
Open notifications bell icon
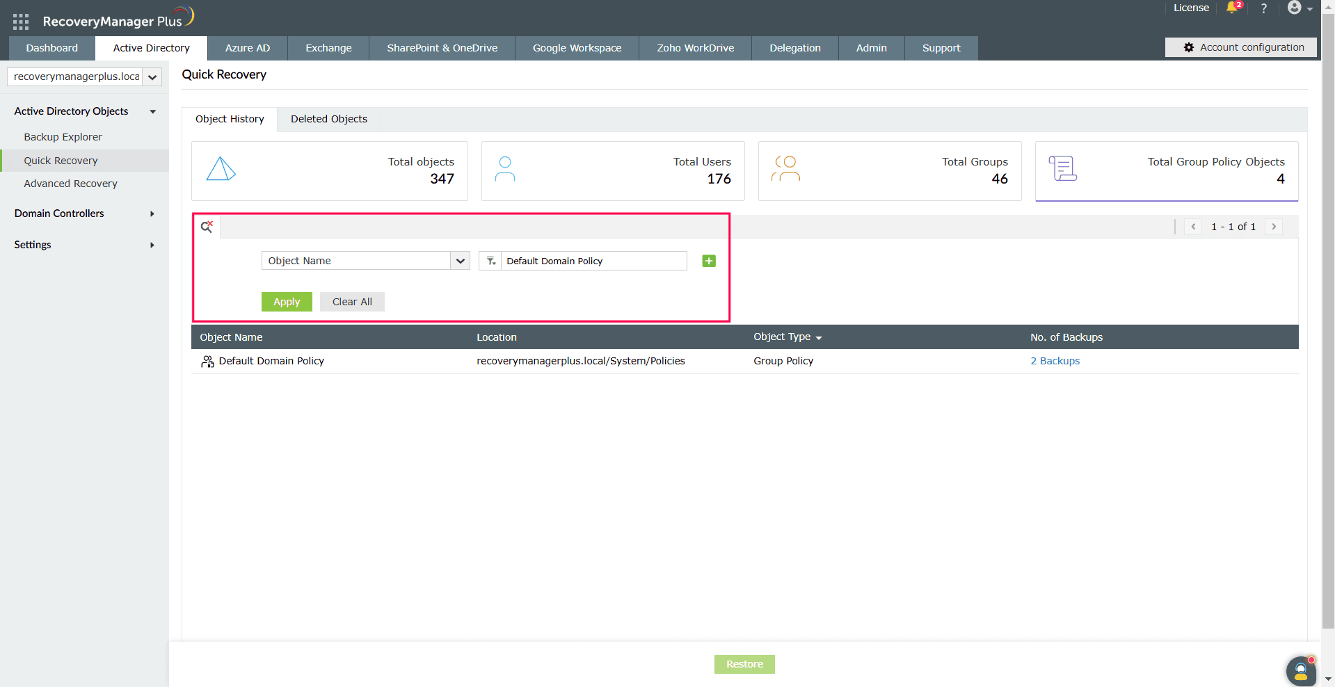coord(1233,8)
